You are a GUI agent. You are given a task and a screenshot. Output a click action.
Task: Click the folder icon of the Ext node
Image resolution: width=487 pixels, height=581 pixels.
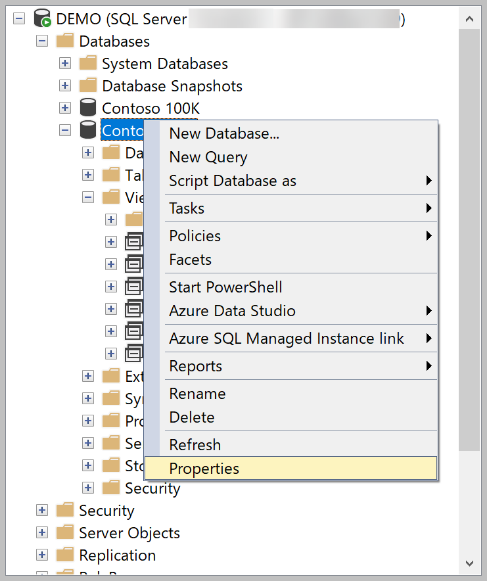[x=111, y=376]
